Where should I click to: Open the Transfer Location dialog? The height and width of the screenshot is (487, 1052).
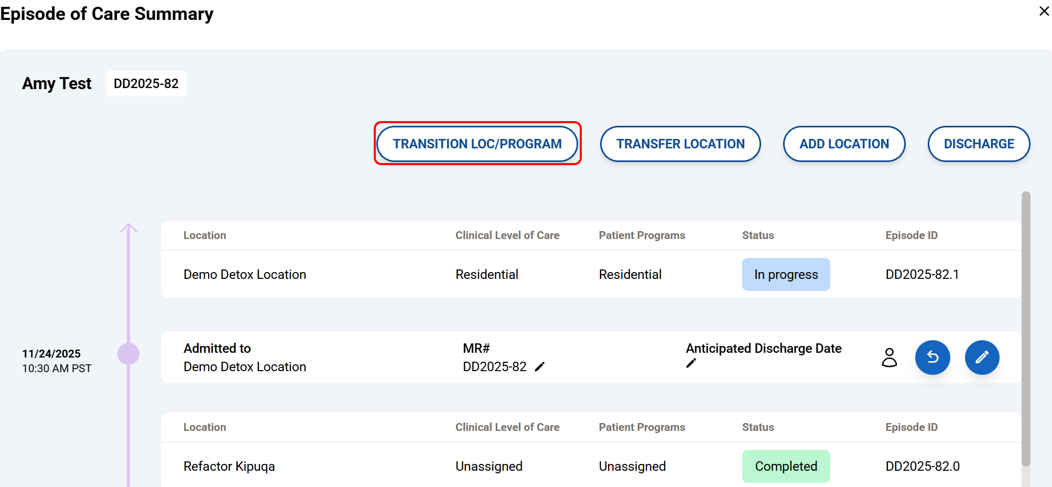680,144
